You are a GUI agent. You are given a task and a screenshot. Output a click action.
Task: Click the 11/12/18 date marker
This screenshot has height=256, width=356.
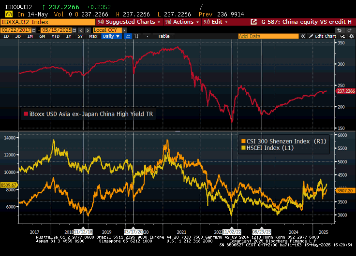click(x=83, y=232)
